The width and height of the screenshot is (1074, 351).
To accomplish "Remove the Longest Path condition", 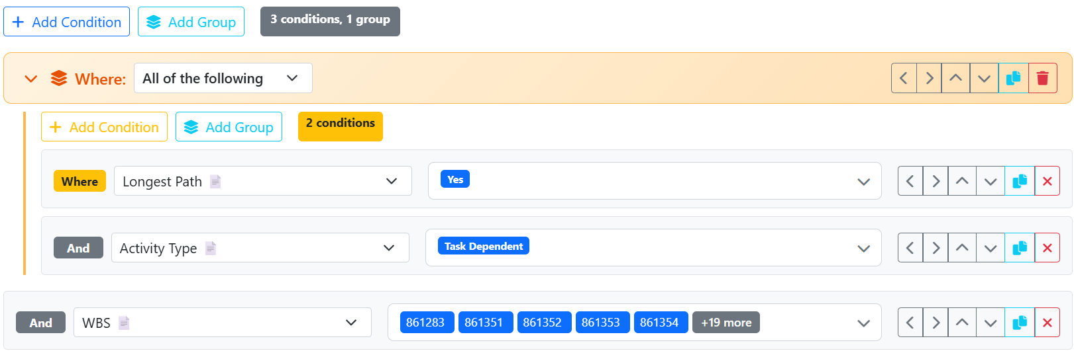I will tap(1047, 181).
